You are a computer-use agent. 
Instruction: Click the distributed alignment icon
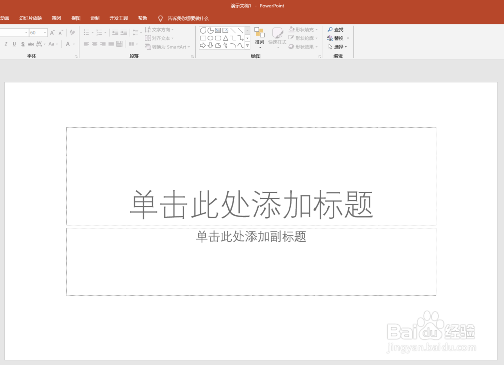pos(119,44)
